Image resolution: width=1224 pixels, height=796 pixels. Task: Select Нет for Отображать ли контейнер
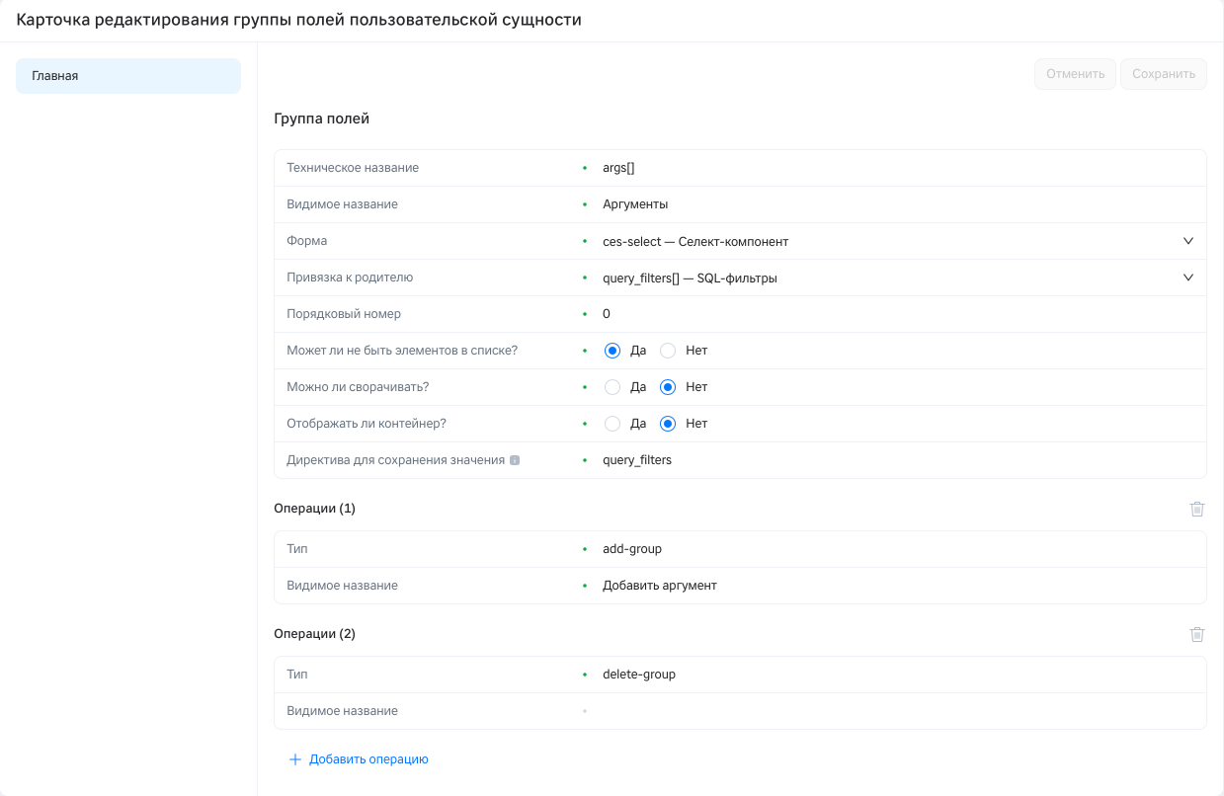(668, 424)
